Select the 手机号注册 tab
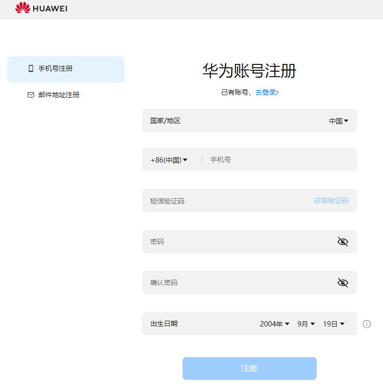 pos(66,69)
